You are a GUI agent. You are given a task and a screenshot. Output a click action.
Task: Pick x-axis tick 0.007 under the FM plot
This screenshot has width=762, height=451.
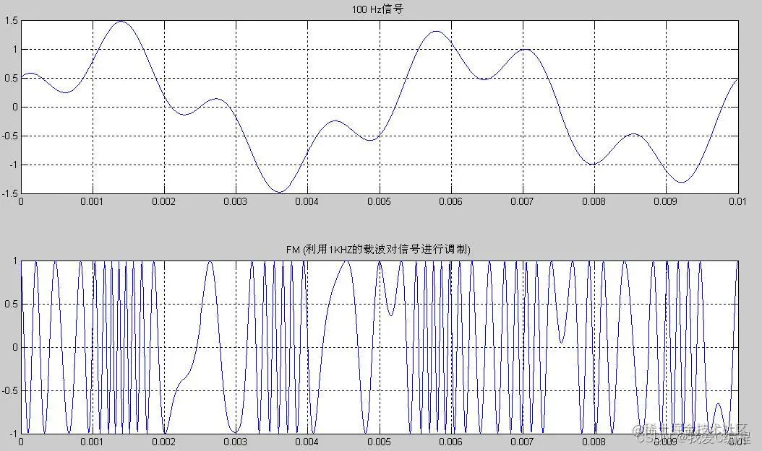point(523,442)
